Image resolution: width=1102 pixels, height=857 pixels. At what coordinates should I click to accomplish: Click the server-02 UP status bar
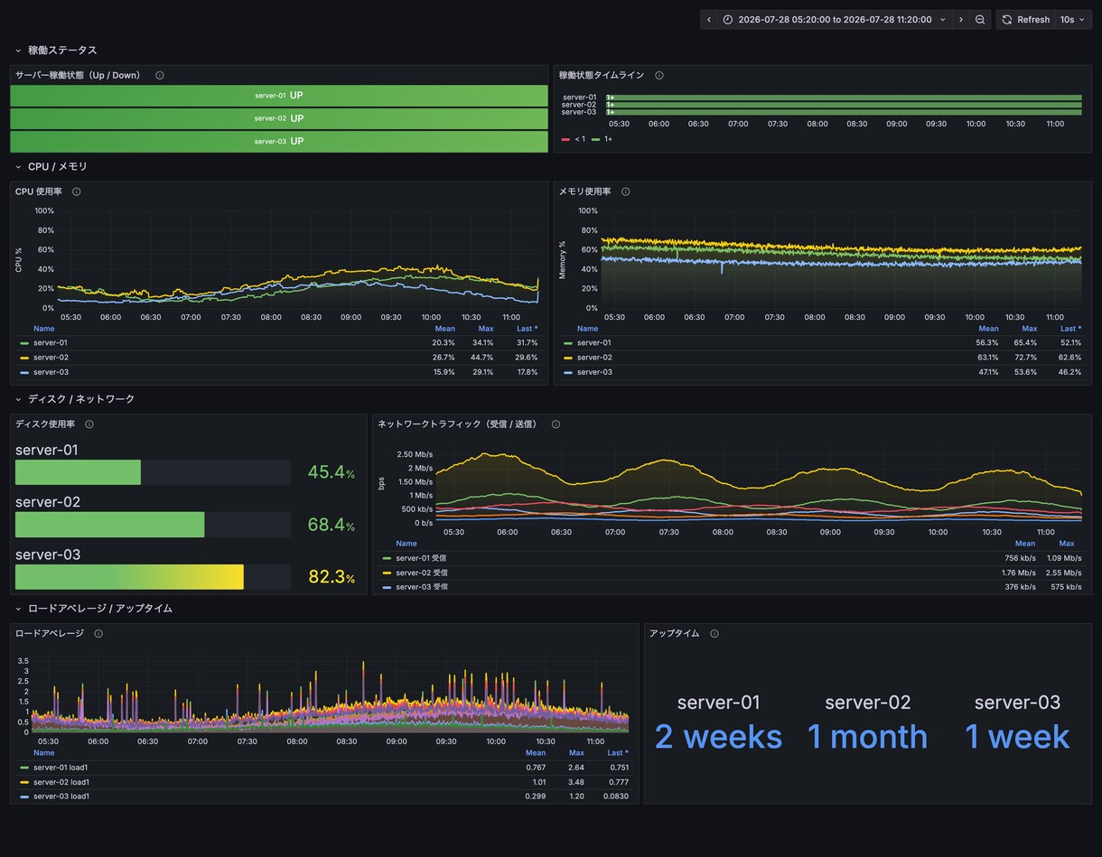(x=279, y=118)
